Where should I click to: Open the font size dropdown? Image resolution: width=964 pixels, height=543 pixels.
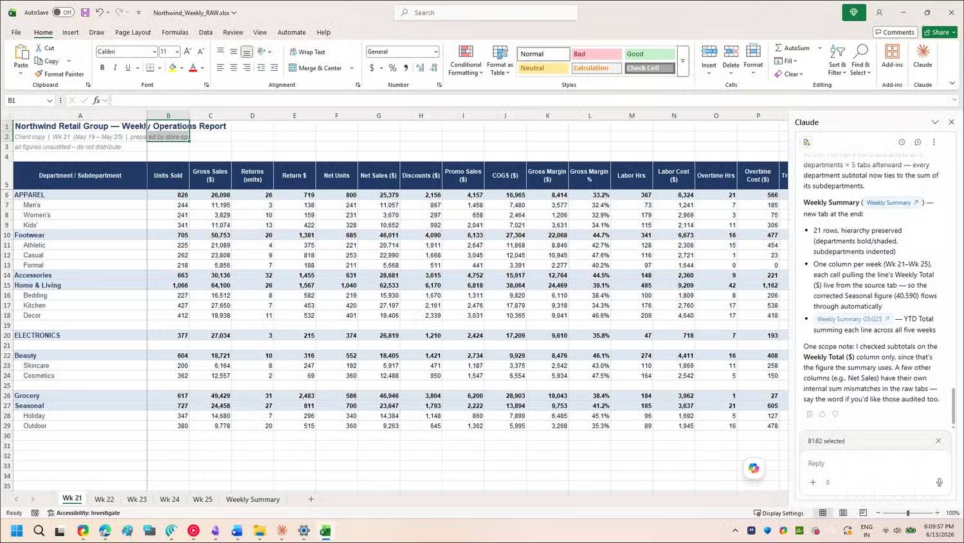[177, 51]
